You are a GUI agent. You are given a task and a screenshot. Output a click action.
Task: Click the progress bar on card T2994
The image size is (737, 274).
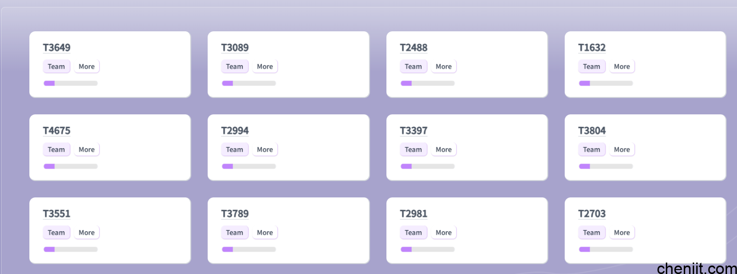click(x=249, y=166)
